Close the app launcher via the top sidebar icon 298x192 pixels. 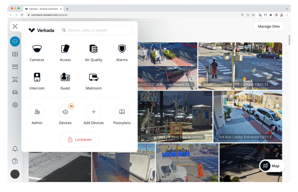[x=15, y=26]
